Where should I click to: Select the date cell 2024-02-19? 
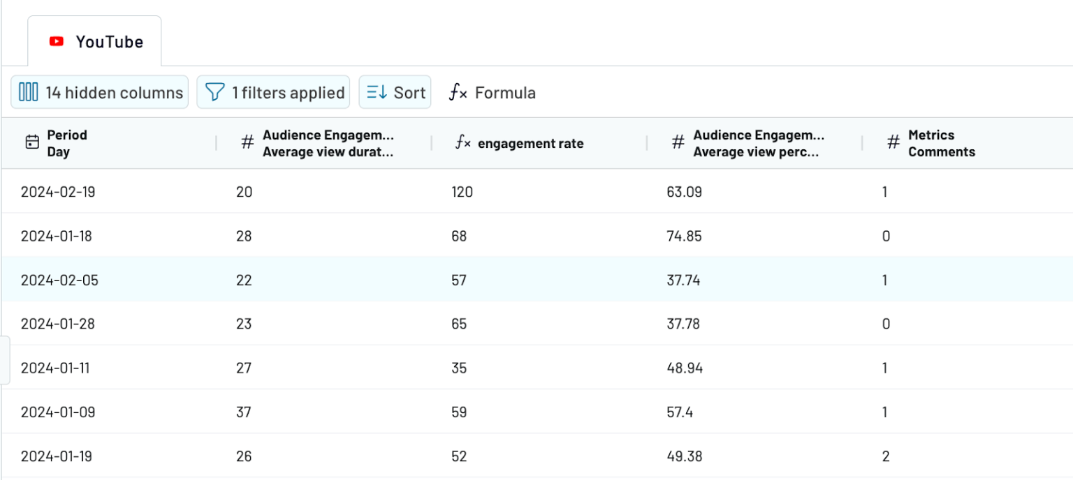[57, 192]
